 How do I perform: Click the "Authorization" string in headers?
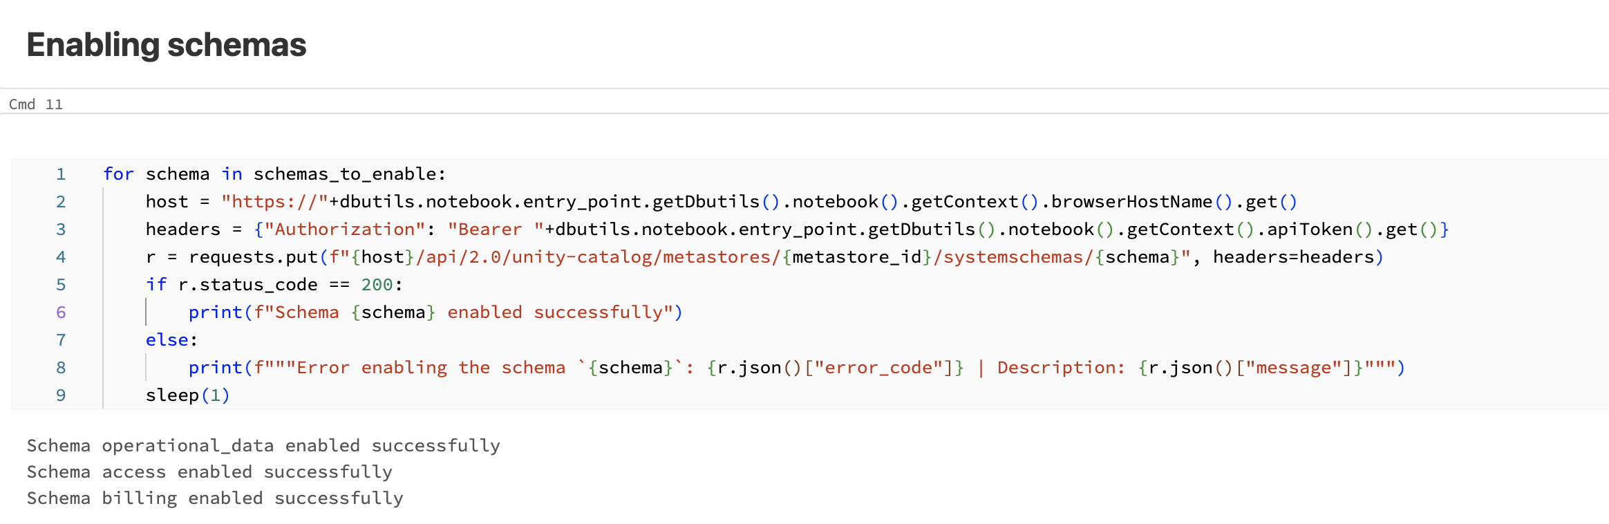(x=345, y=230)
